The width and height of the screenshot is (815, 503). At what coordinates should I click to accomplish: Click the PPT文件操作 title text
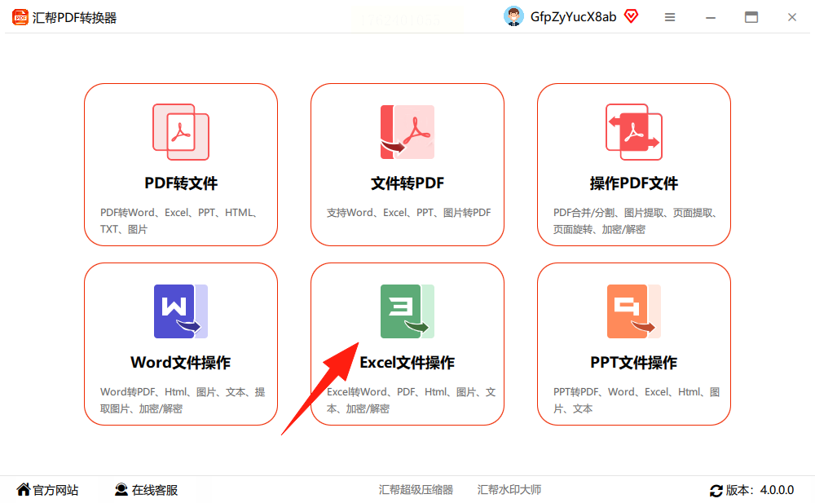[x=633, y=363]
